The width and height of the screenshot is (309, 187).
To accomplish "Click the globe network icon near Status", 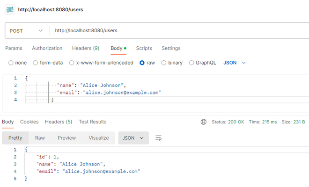I will 204,122.
